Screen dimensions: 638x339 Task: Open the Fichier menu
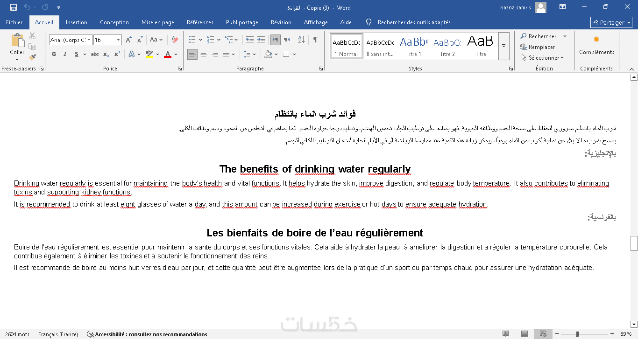(x=14, y=22)
